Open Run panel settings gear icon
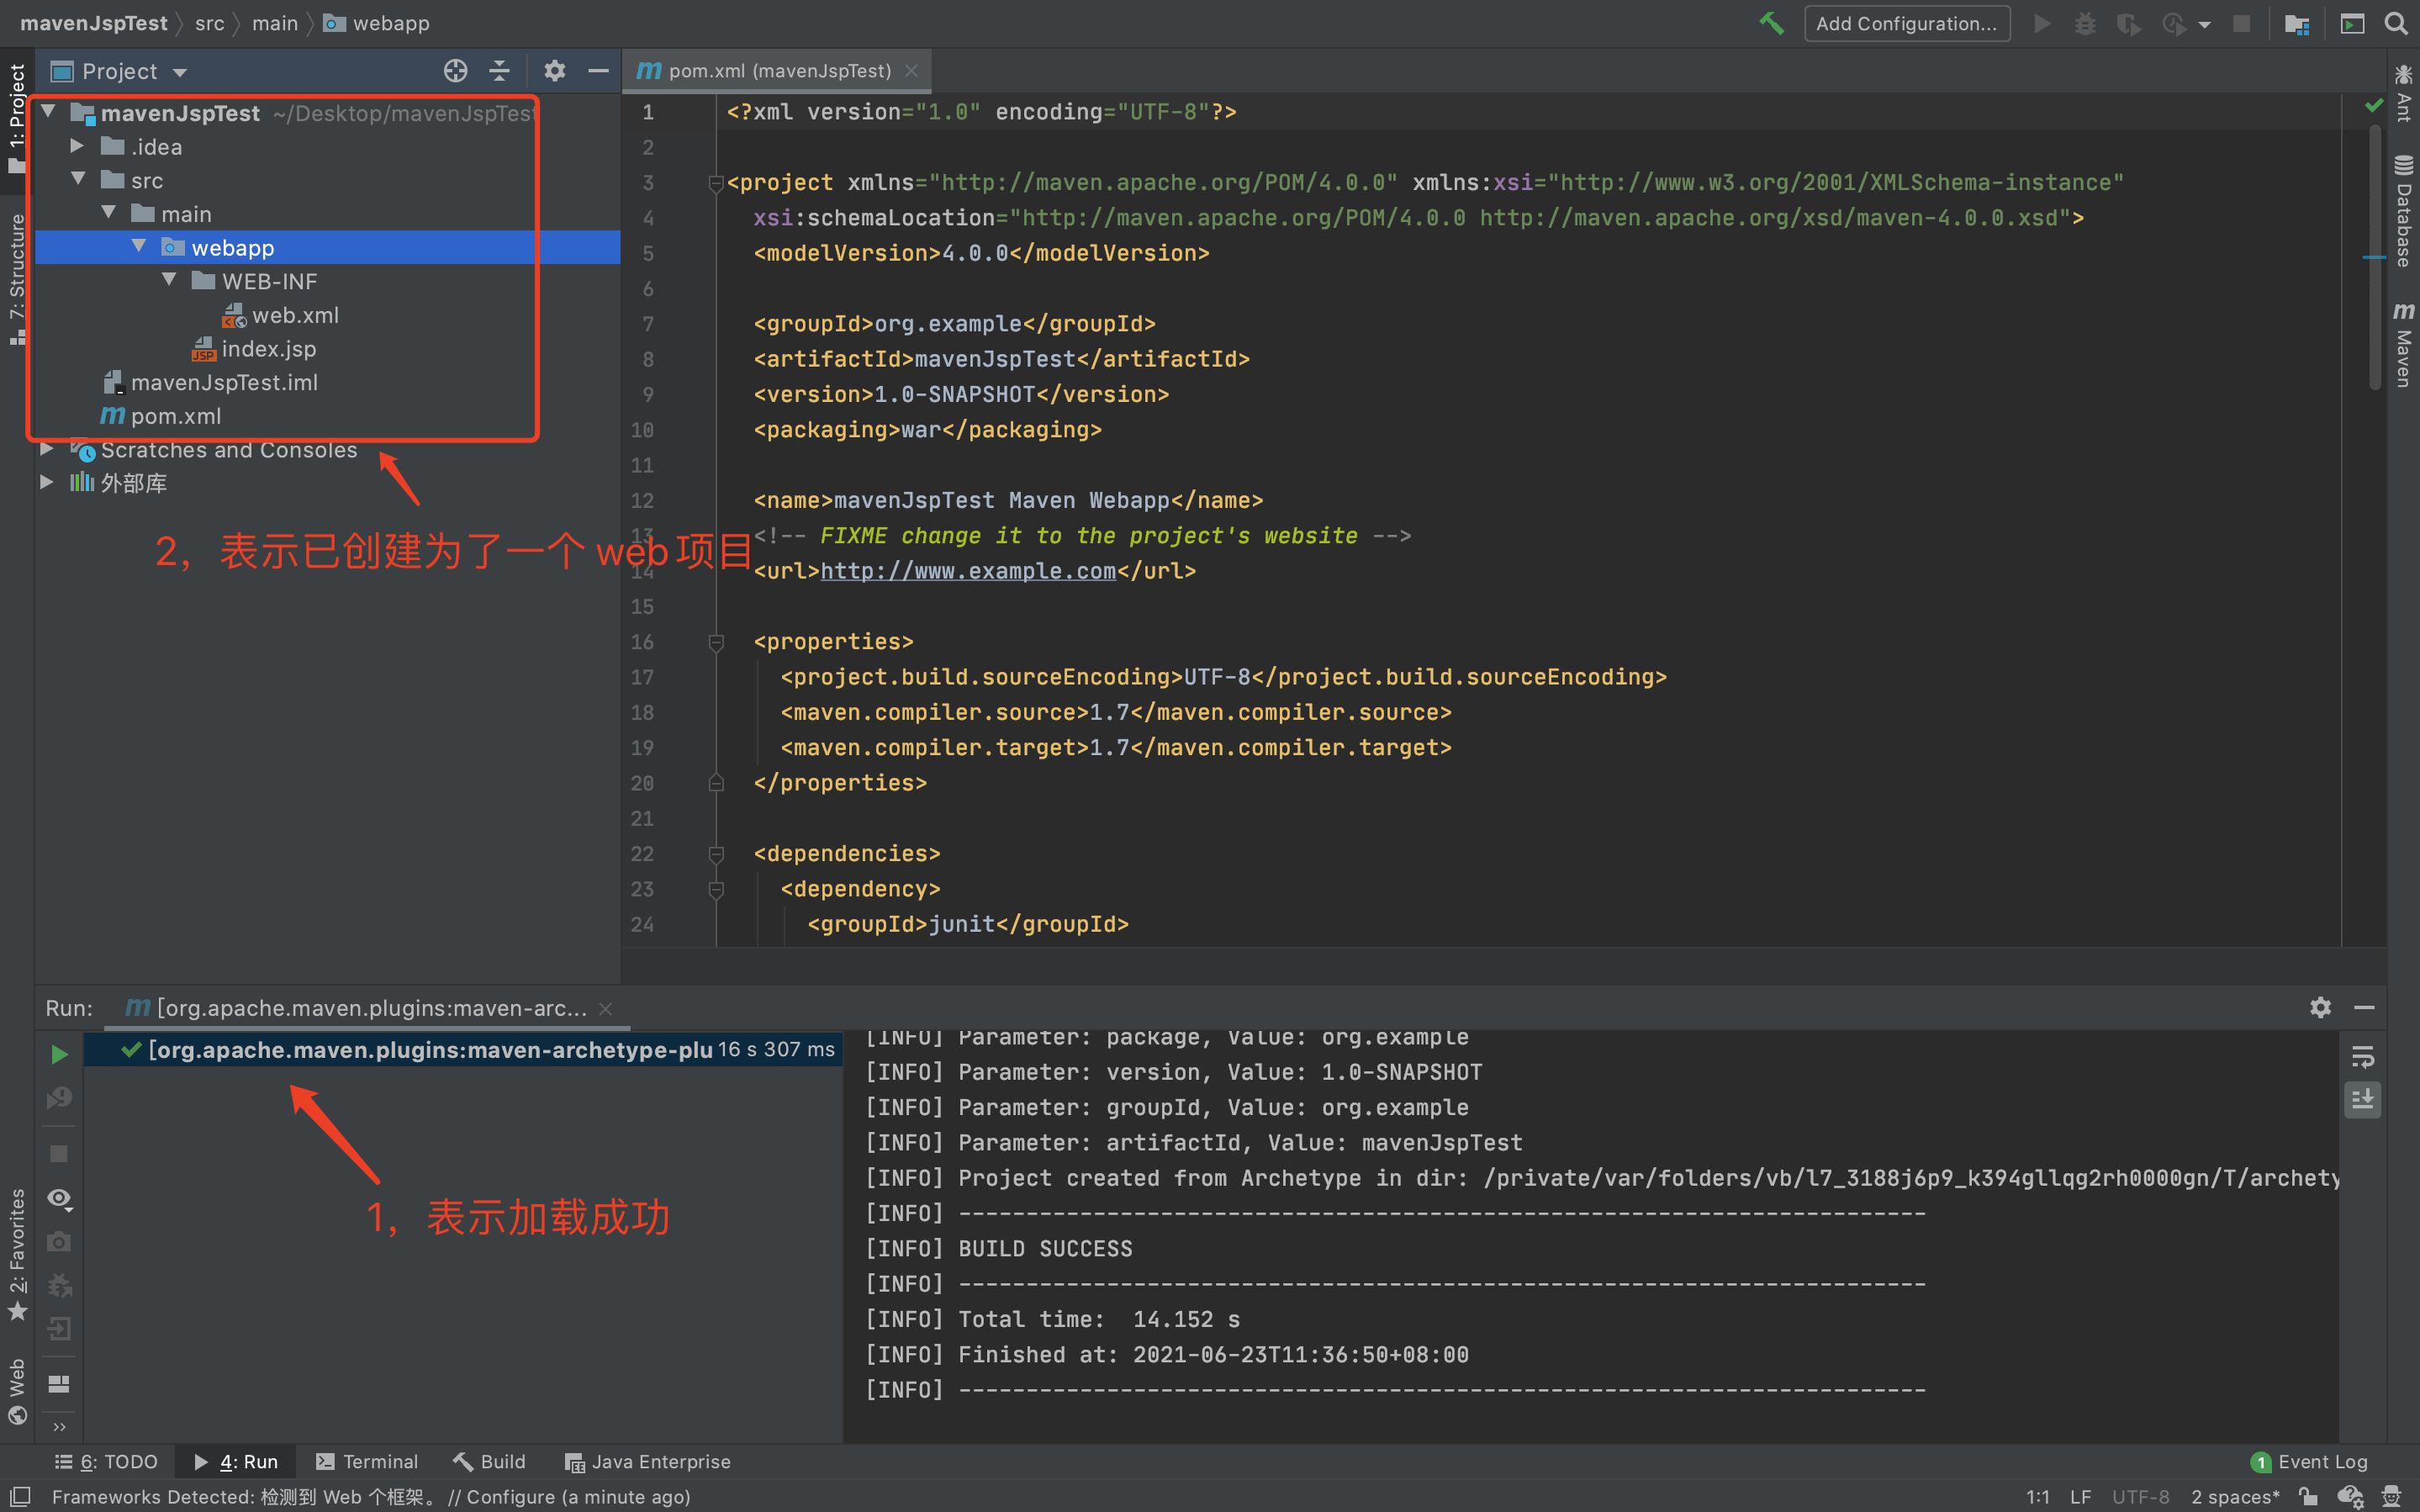The height and width of the screenshot is (1512, 2420). [x=2320, y=1007]
